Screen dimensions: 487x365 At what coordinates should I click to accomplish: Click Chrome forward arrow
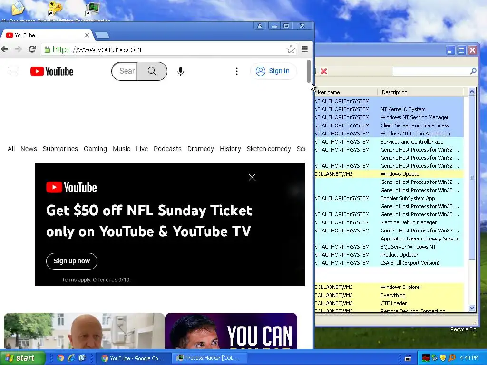tap(19, 49)
